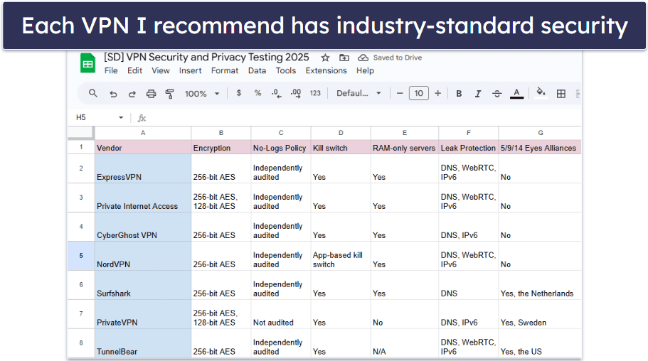The height and width of the screenshot is (361, 648).
Task: Select the NordVPN cell
Action: point(143,256)
